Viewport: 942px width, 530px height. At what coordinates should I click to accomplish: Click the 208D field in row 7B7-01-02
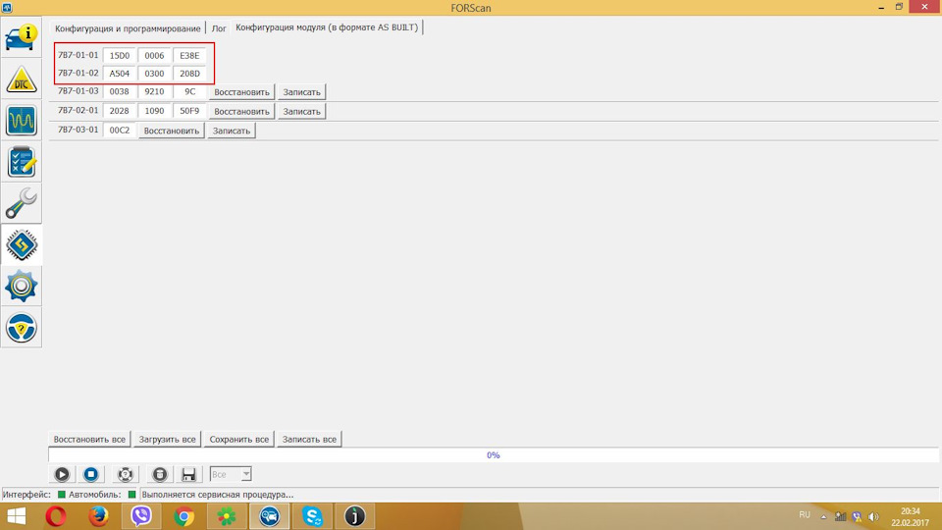coord(189,74)
